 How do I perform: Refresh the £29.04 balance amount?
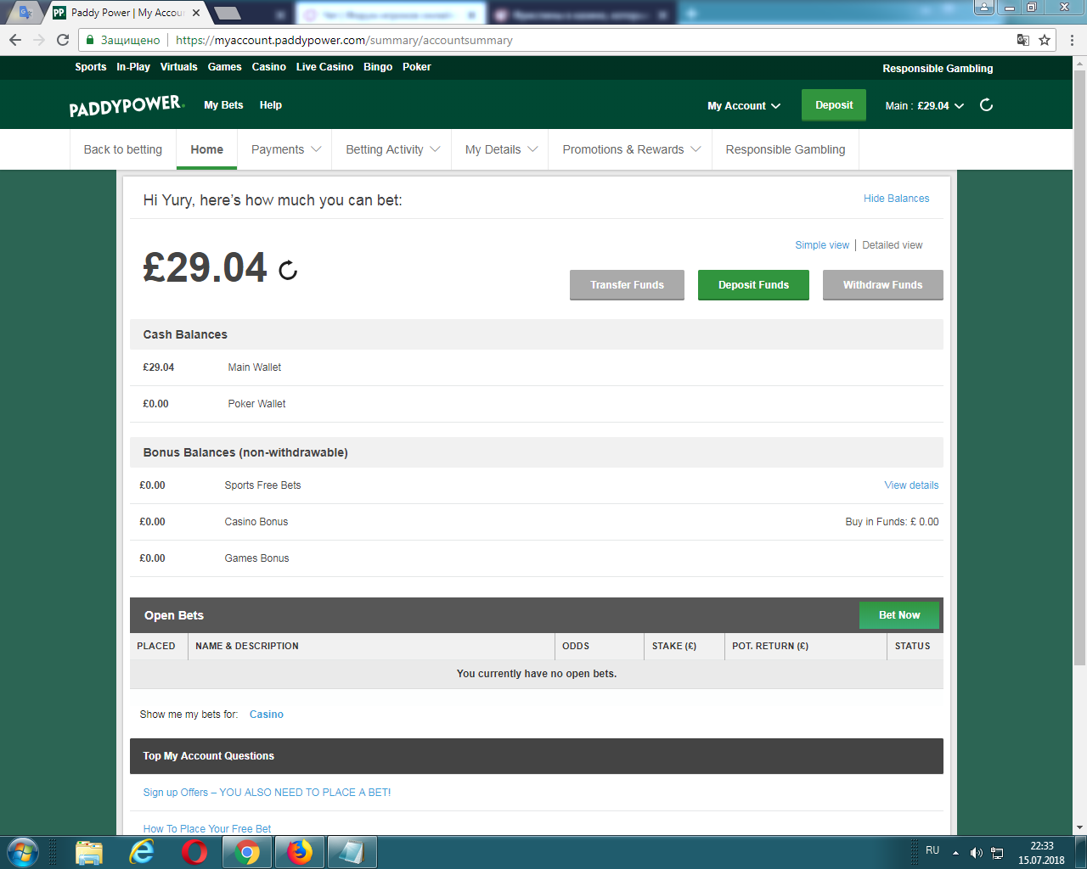288,271
